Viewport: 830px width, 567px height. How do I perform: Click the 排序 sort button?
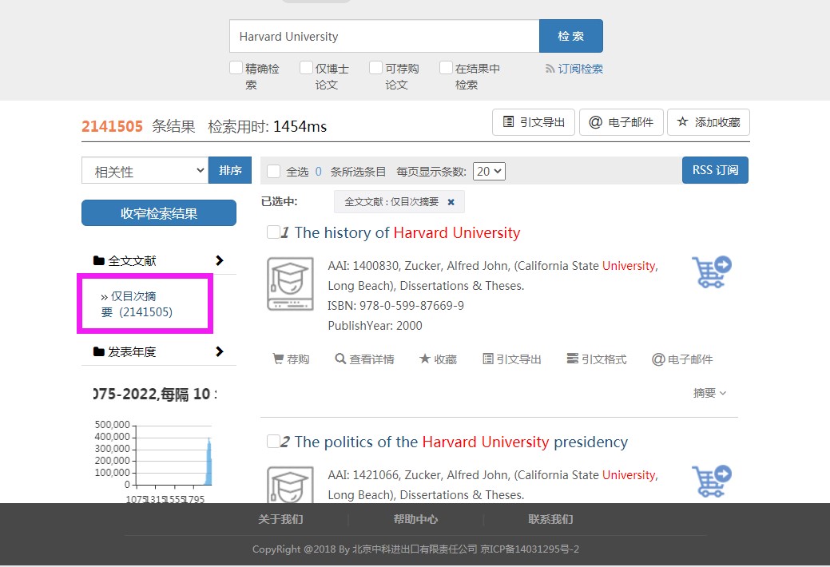pyautogui.click(x=230, y=170)
